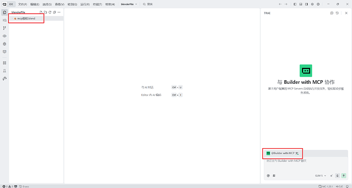This screenshot has width=352, height=188.
Task: Open the account profile icon
Action: [x=318, y=4]
